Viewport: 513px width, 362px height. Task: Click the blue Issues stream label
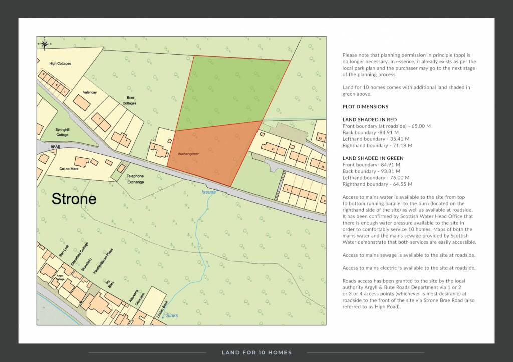(208, 191)
